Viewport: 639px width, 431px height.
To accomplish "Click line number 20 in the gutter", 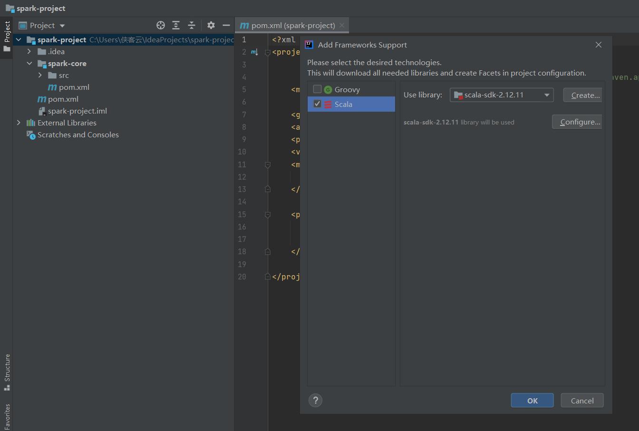I will [242, 277].
